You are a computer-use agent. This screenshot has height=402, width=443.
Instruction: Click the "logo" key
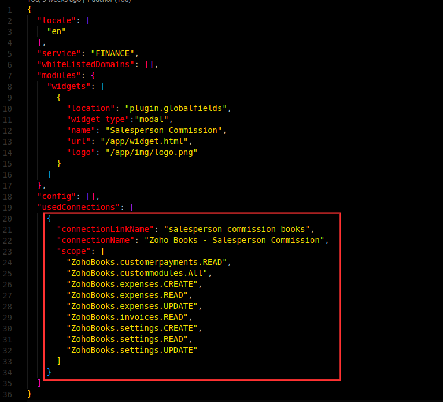point(81,153)
